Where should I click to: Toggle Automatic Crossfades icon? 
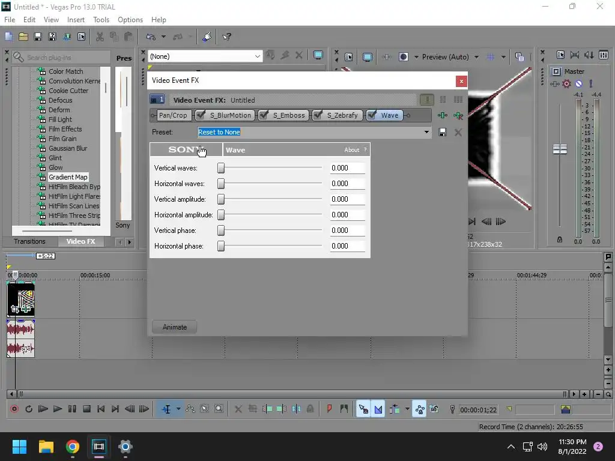(378, 409)
